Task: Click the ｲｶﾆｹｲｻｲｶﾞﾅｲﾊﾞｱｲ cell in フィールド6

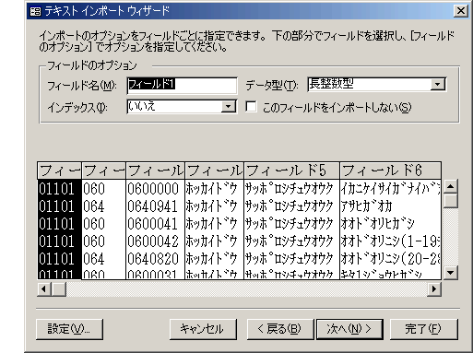Action: click(390, 189)
